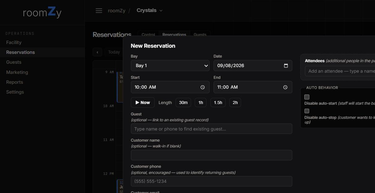375x193 pixels.
Task: Open Guests in the sidebar
Action: pyautogui.click(x=42, y=62)
